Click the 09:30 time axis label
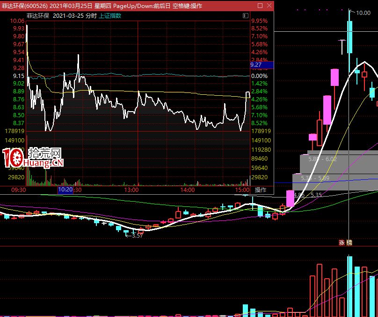Image resolution: width=378 pixels, height=317 pixels. [x=19, y=190]
